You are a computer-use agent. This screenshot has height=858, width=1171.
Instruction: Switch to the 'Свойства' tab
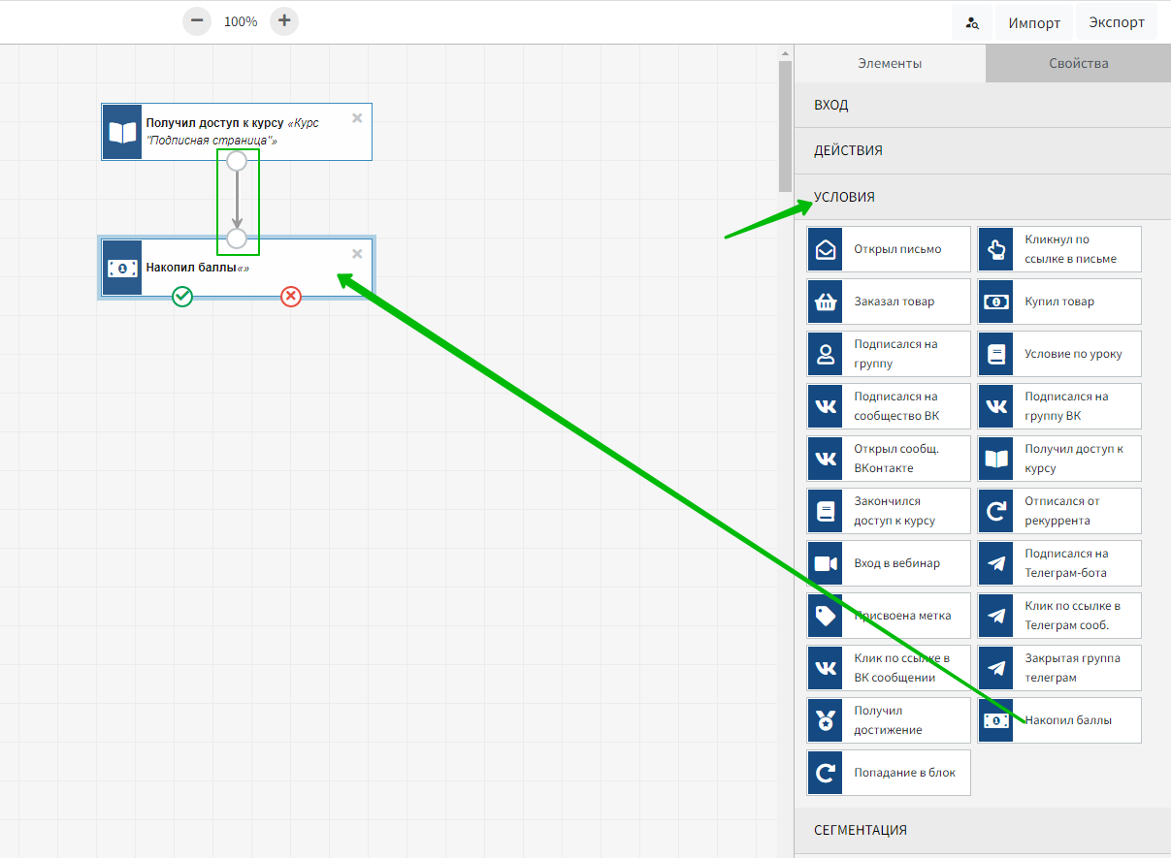coord(1078,63)
